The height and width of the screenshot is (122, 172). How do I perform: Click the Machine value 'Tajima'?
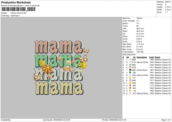[x=139, y=18]
